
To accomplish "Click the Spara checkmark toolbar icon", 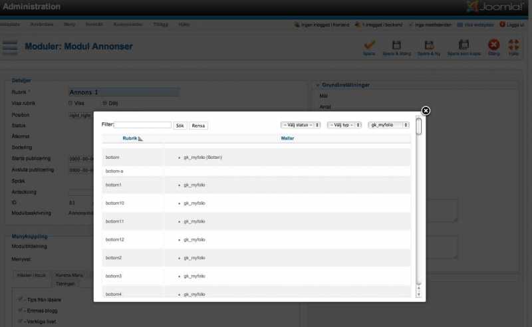I will coord(369,45).
